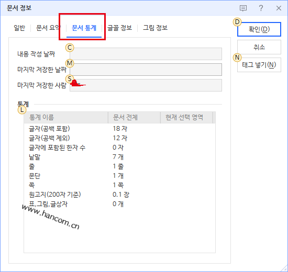Select the 문서 통계 tab
288x272 pixels.
84,28
